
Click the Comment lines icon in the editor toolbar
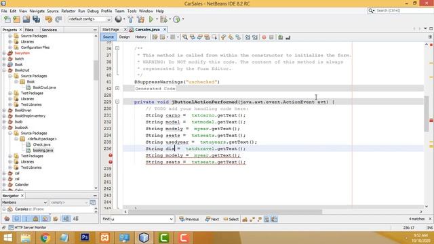[280, 37]
